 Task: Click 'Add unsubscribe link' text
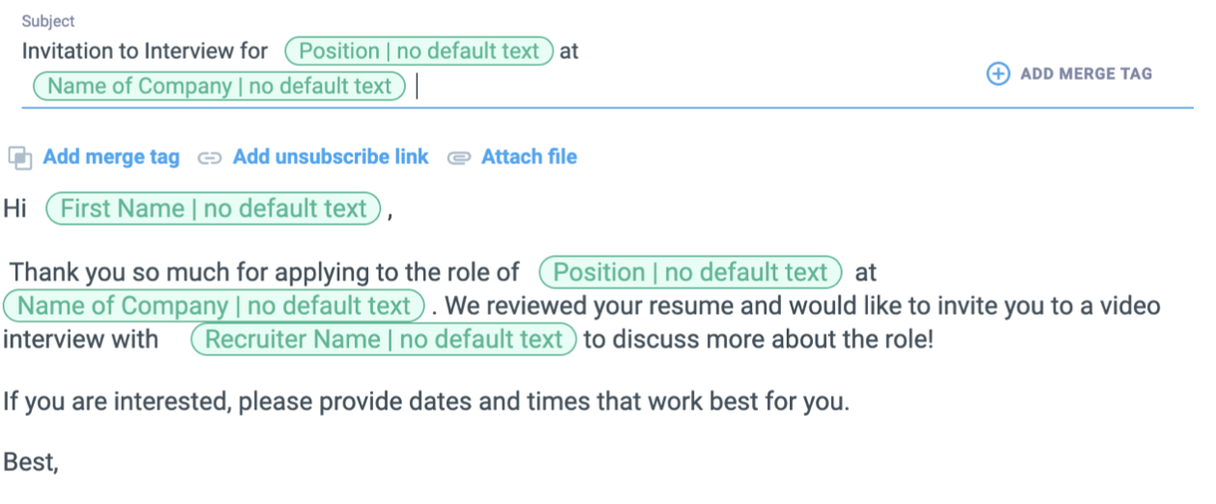[331, 157]
